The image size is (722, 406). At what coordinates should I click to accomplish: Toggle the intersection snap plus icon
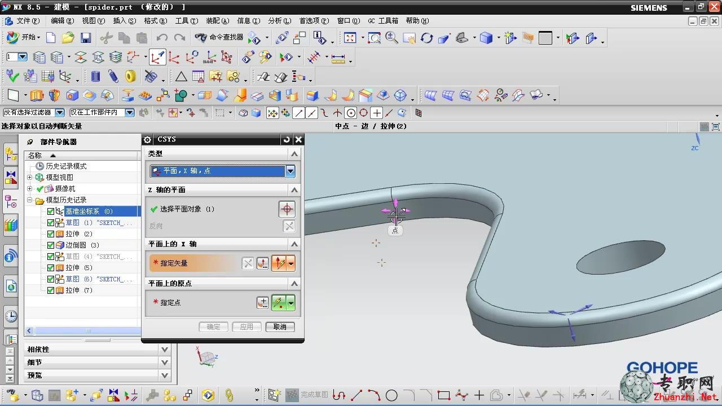(377, 113)
